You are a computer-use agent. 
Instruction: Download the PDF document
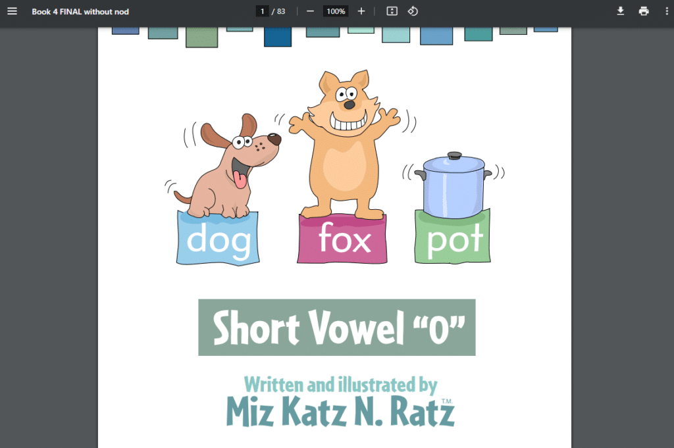(x=620, y=11)
